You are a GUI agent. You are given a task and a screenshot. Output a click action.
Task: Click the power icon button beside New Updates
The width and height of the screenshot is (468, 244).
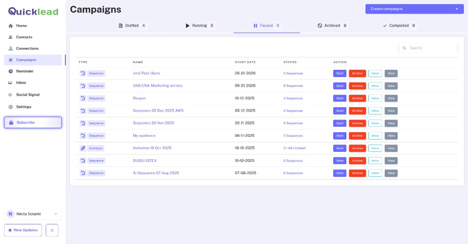tap(52, 230)
